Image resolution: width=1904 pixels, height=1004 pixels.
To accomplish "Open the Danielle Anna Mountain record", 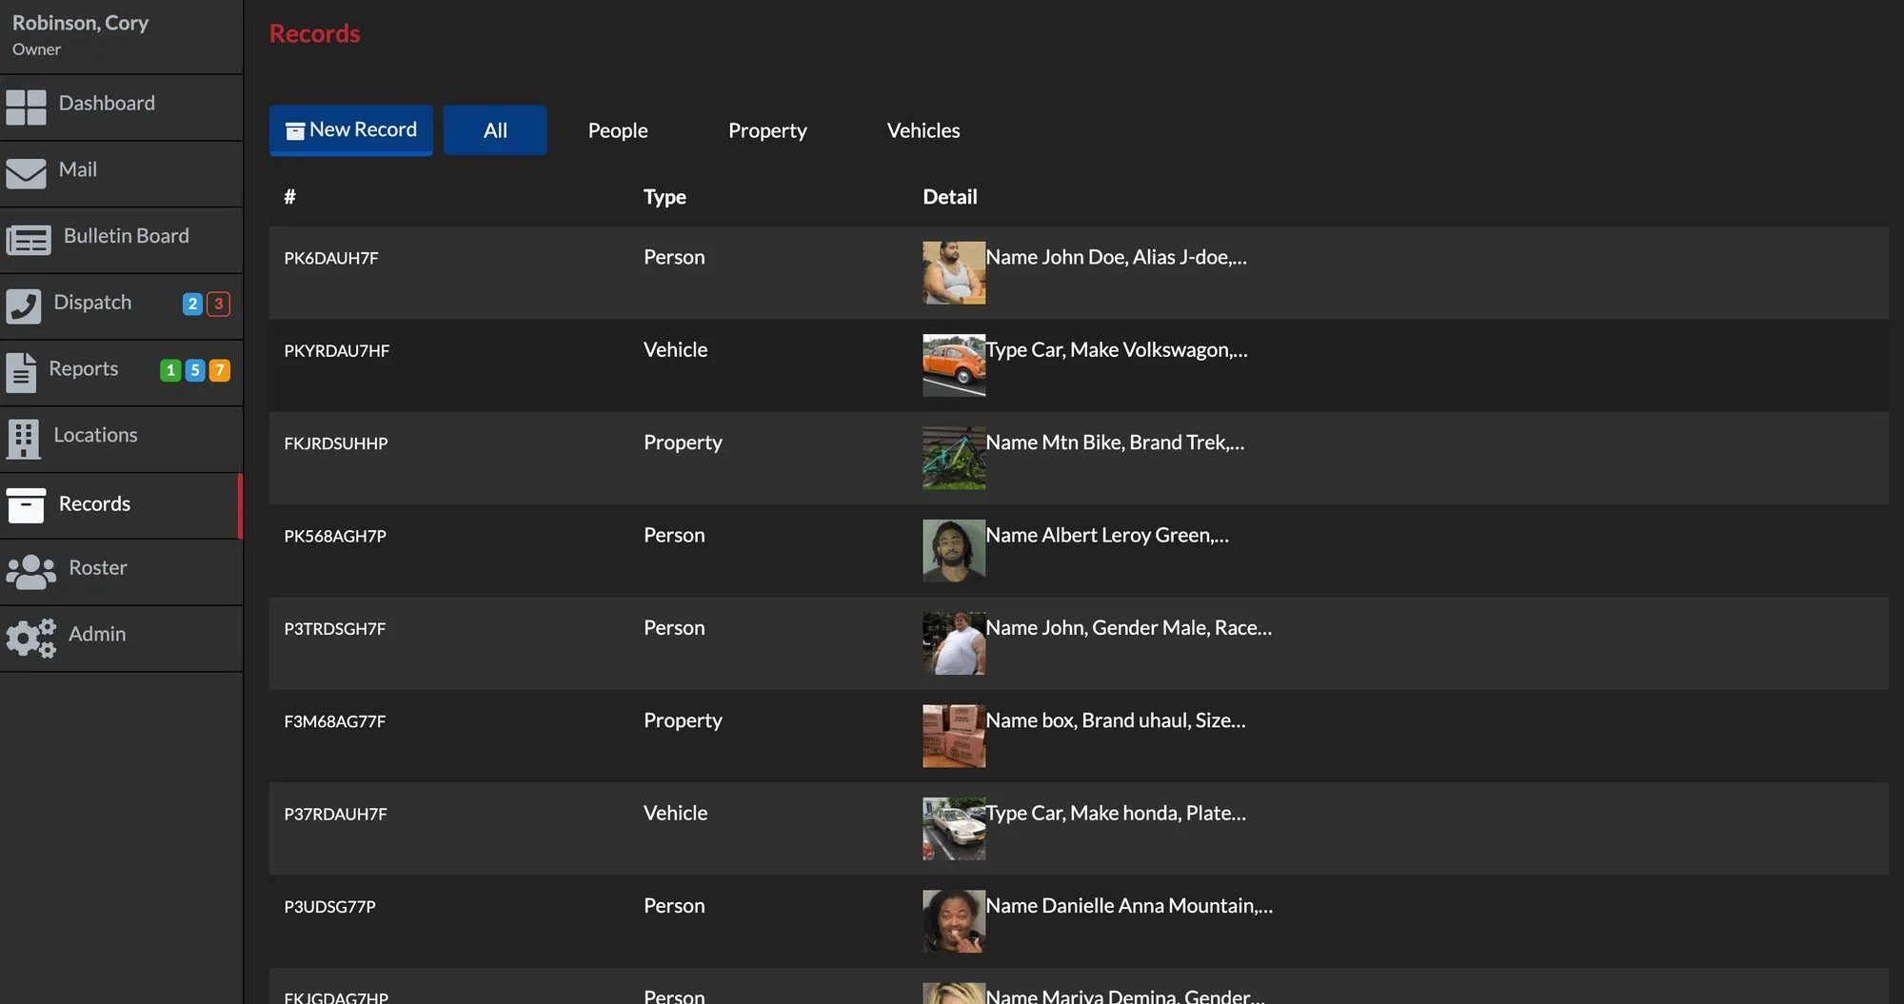I will coord(1128,906).
